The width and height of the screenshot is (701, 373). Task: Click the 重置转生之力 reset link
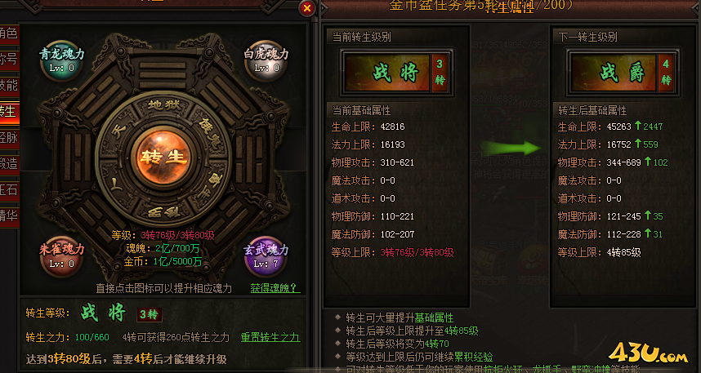click(270, 337)
